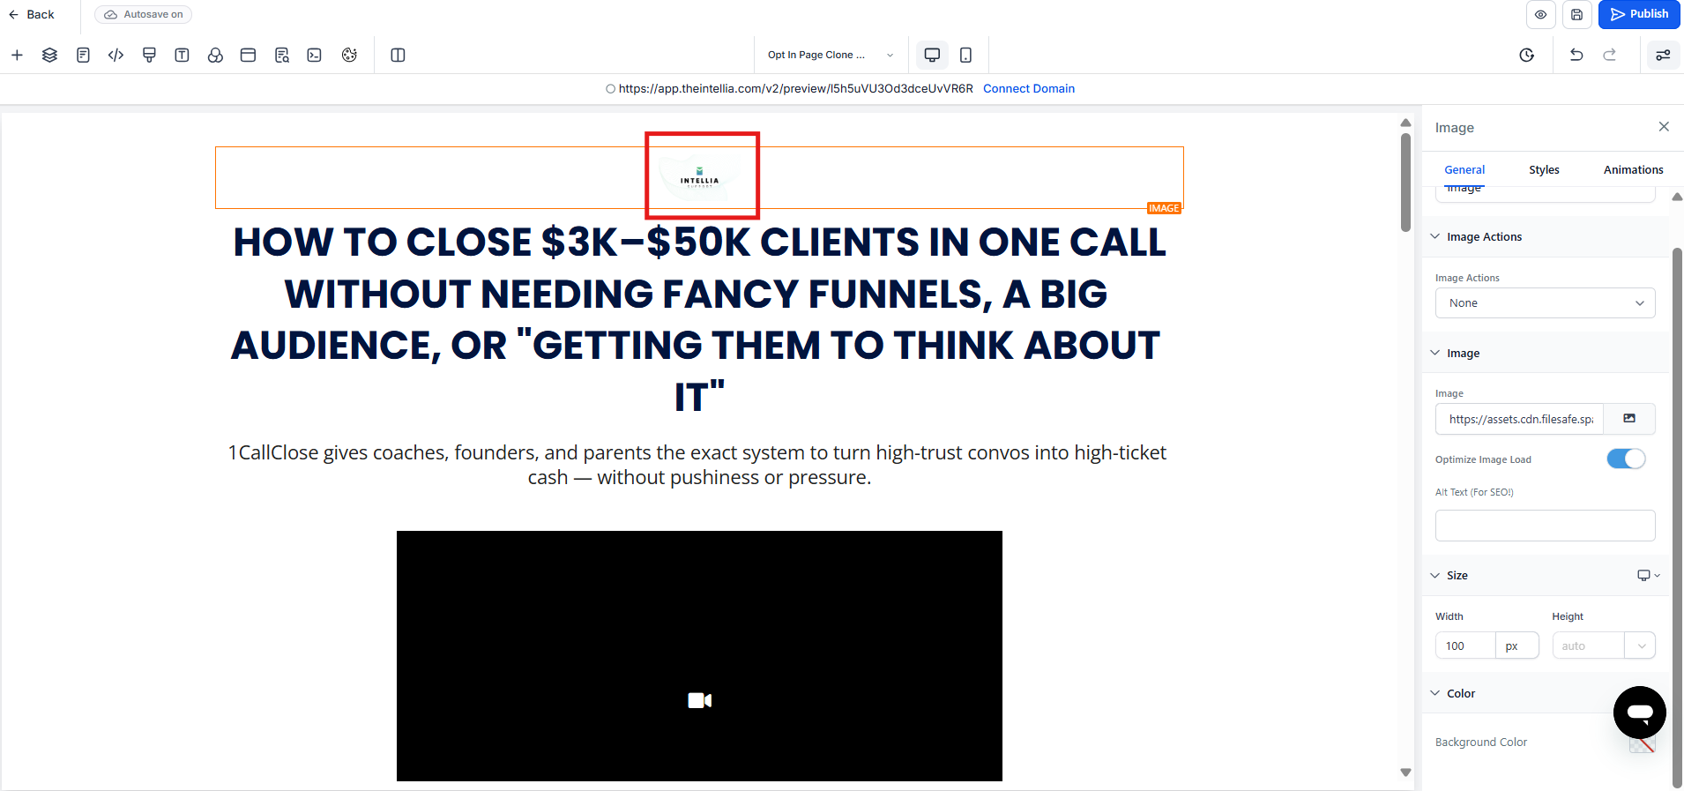This screenshot has height=791, width=1684.
Task: Switch to the Styles tab
Action: (x=1543, y=169)
